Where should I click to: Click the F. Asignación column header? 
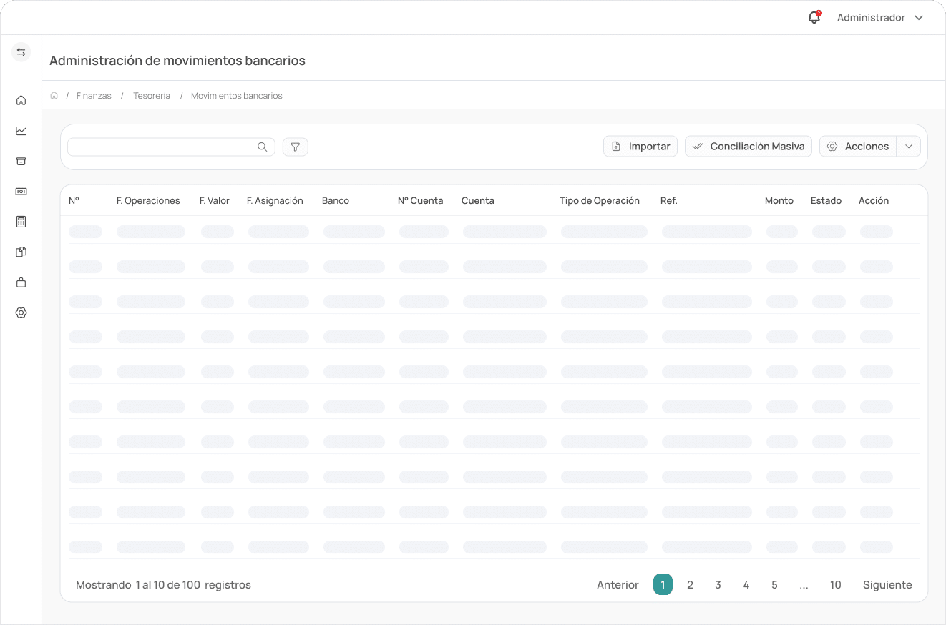(x=275, y=200)
